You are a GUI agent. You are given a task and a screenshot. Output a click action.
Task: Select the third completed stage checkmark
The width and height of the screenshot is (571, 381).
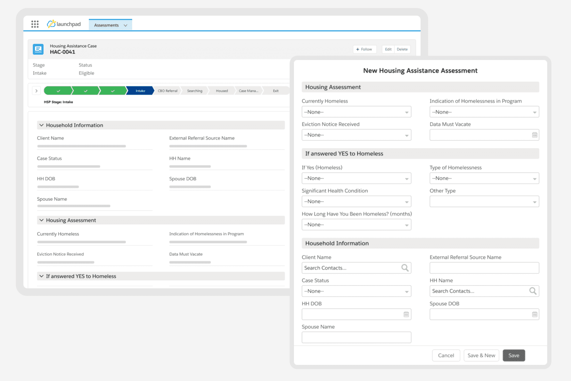click(113, 91)
